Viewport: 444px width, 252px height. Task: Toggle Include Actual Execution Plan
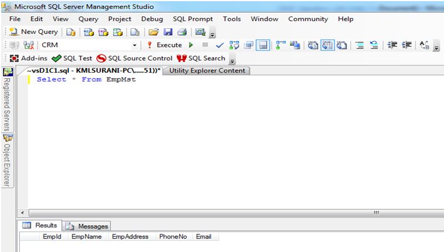point(281,45)
